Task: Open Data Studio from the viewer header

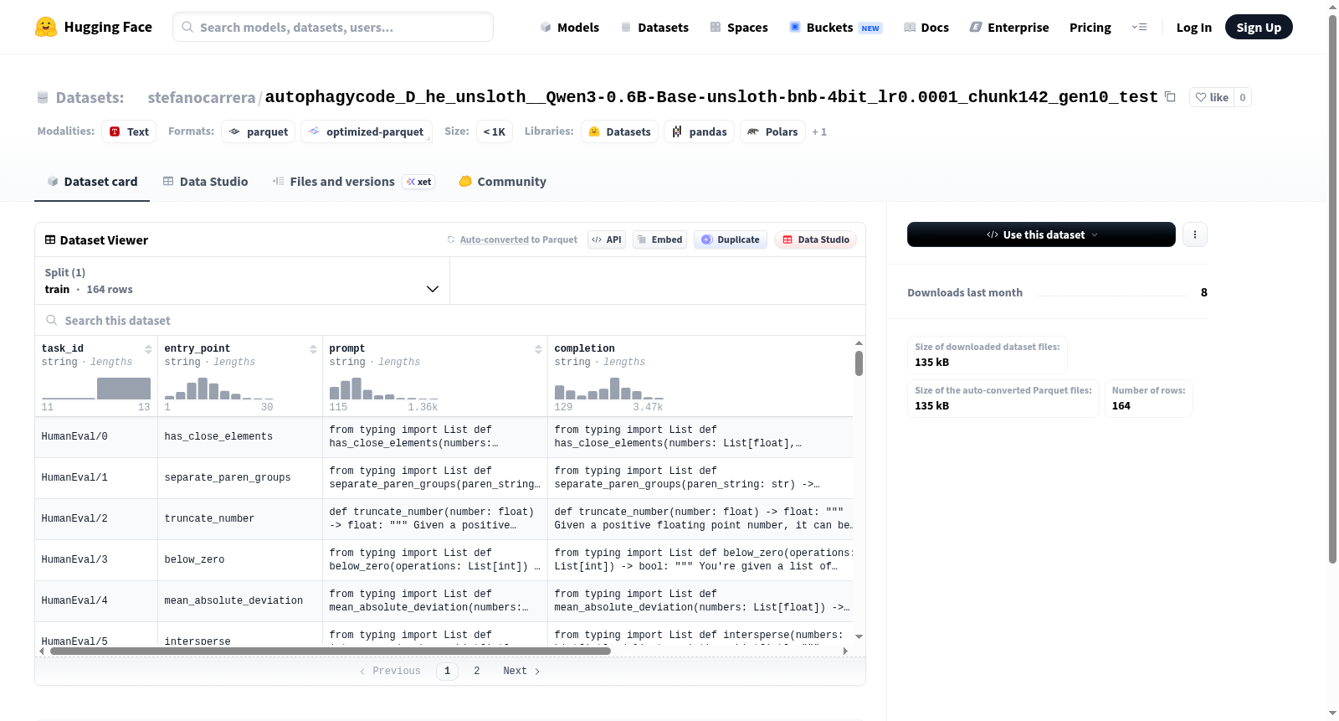Action: [x=815, y=239]
